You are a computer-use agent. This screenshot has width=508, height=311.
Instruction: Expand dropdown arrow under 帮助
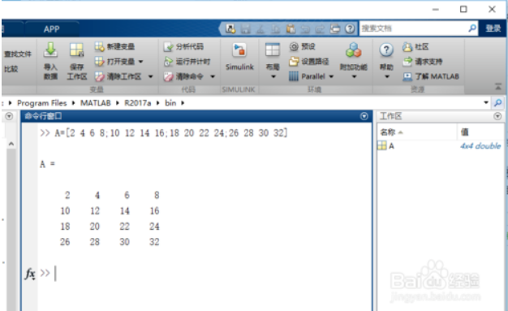click(x=387, y=77)
